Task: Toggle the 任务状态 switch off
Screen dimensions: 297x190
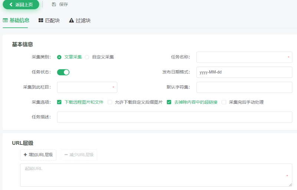Action: (x=63, y=72)
